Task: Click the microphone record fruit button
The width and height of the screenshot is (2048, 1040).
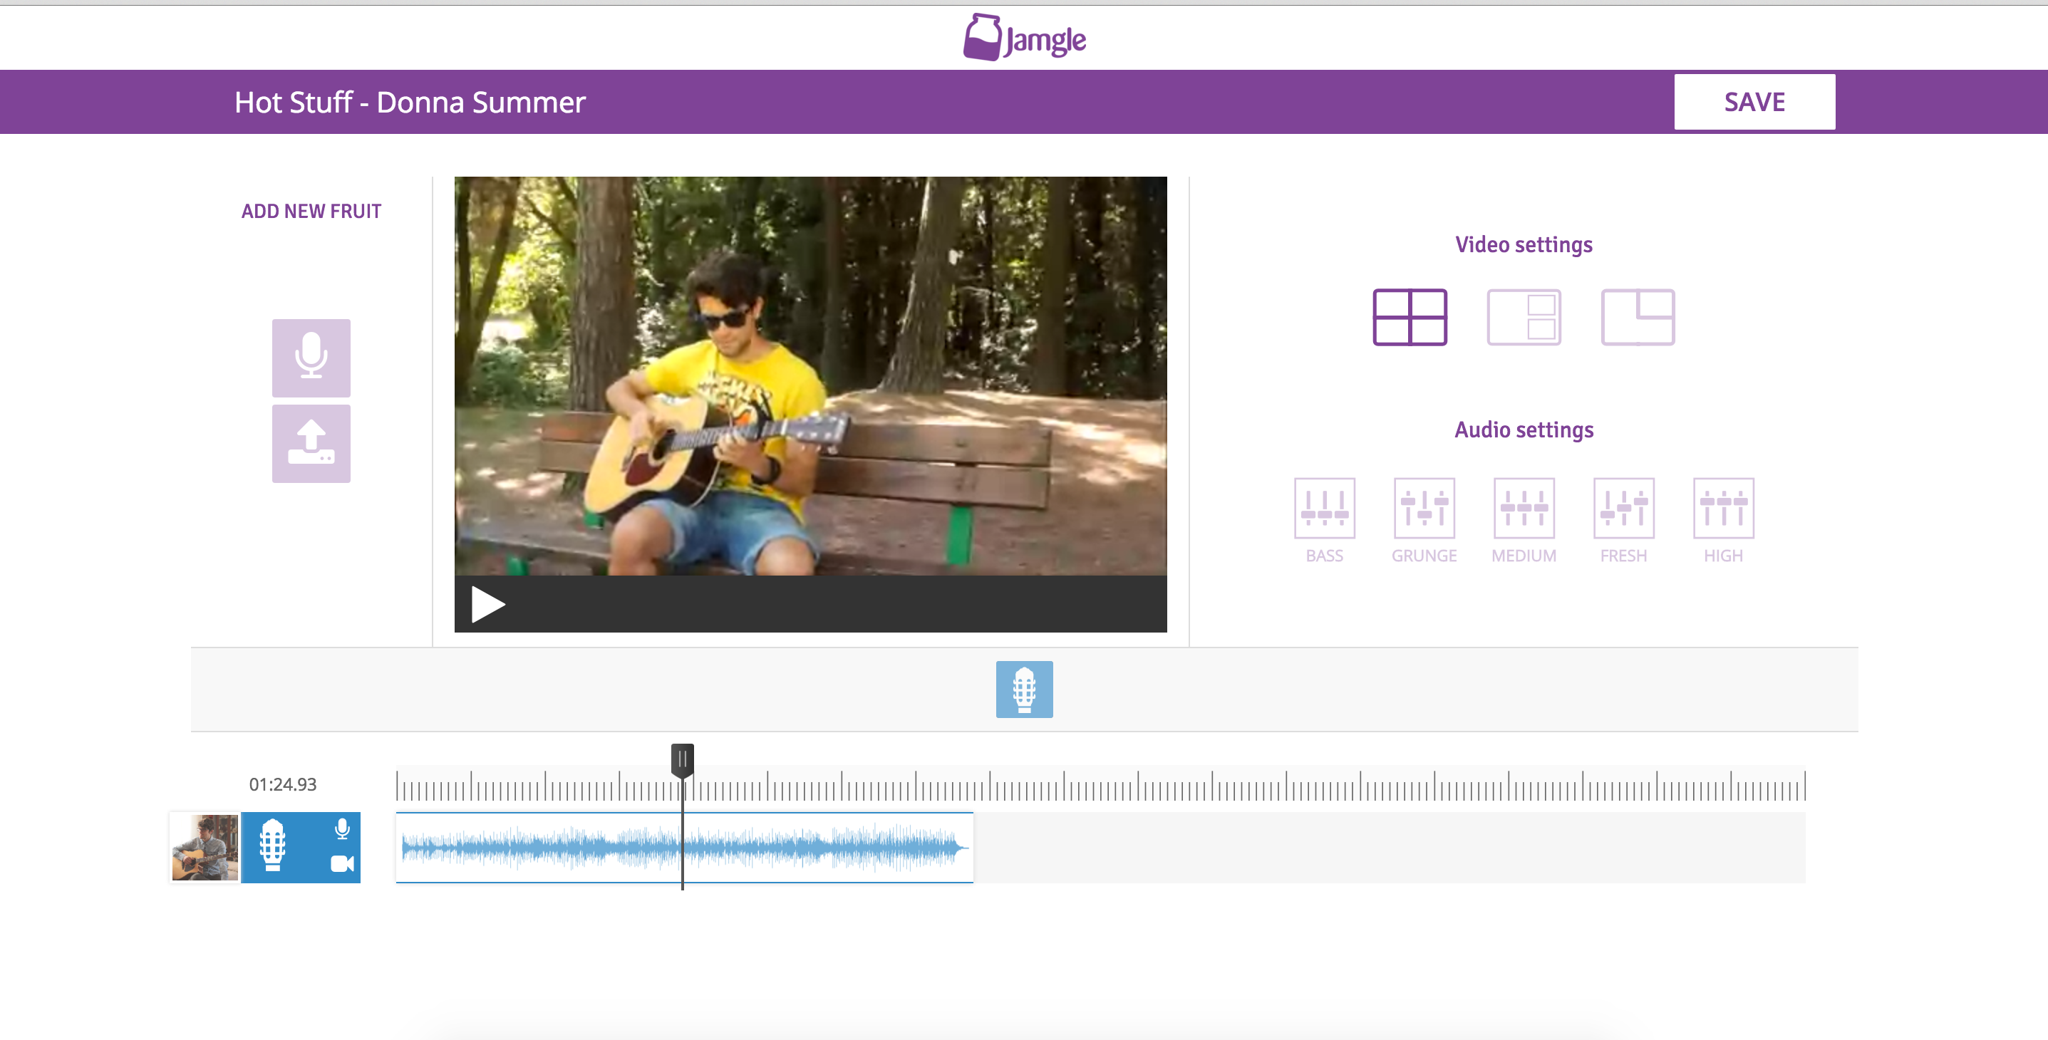Action: click(311, 358)
